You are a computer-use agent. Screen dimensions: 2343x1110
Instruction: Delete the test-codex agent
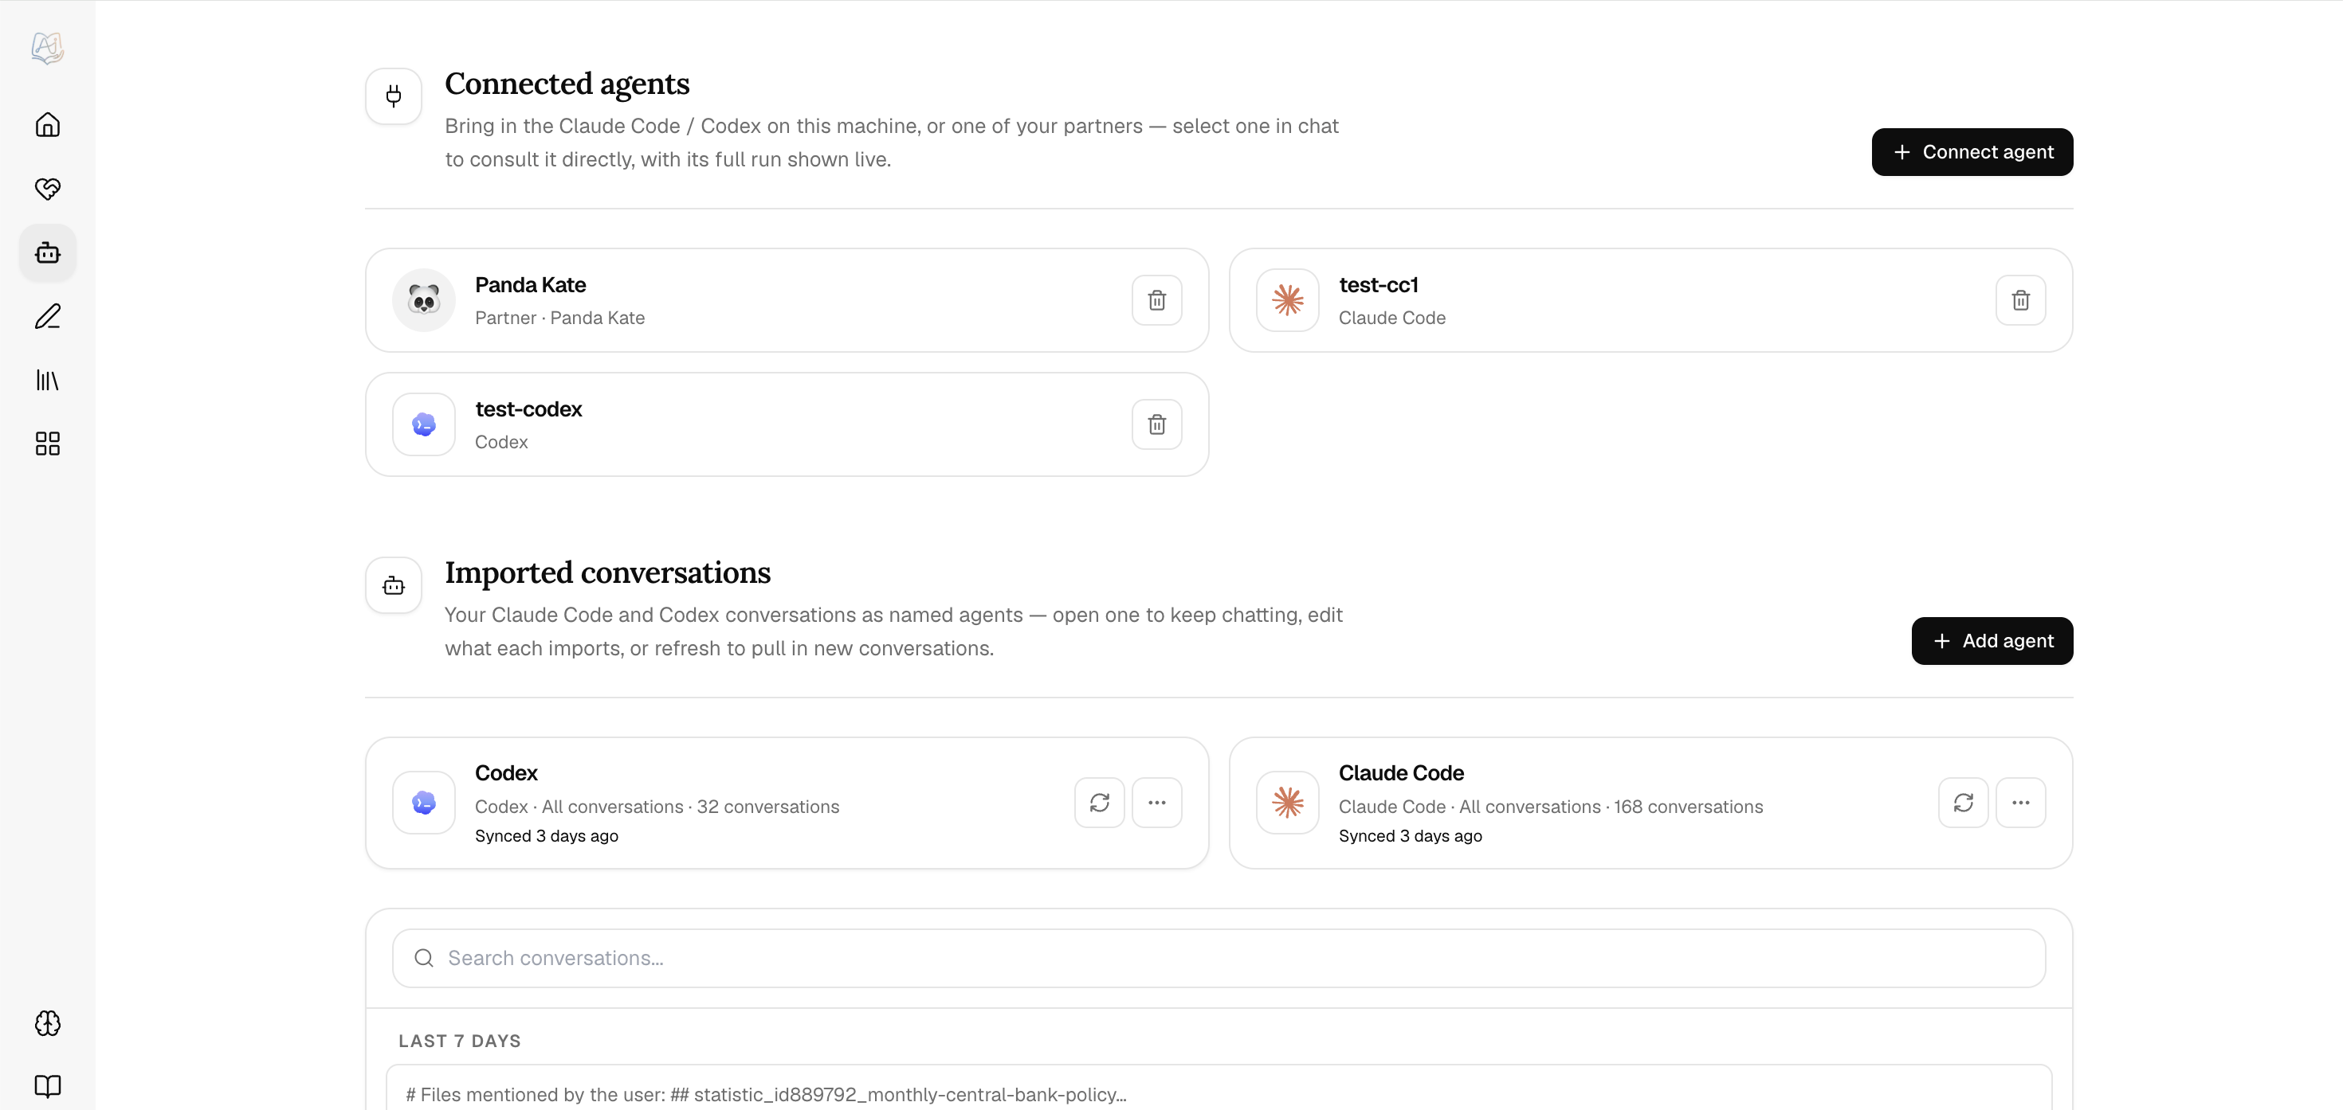pyautogui.click(x=1157, y=424)
